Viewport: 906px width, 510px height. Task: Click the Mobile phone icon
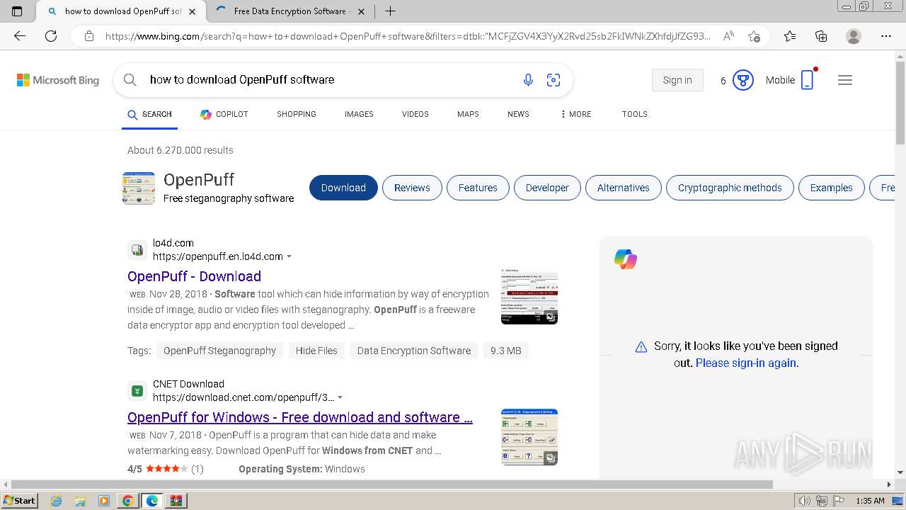(x=808, y=79)
